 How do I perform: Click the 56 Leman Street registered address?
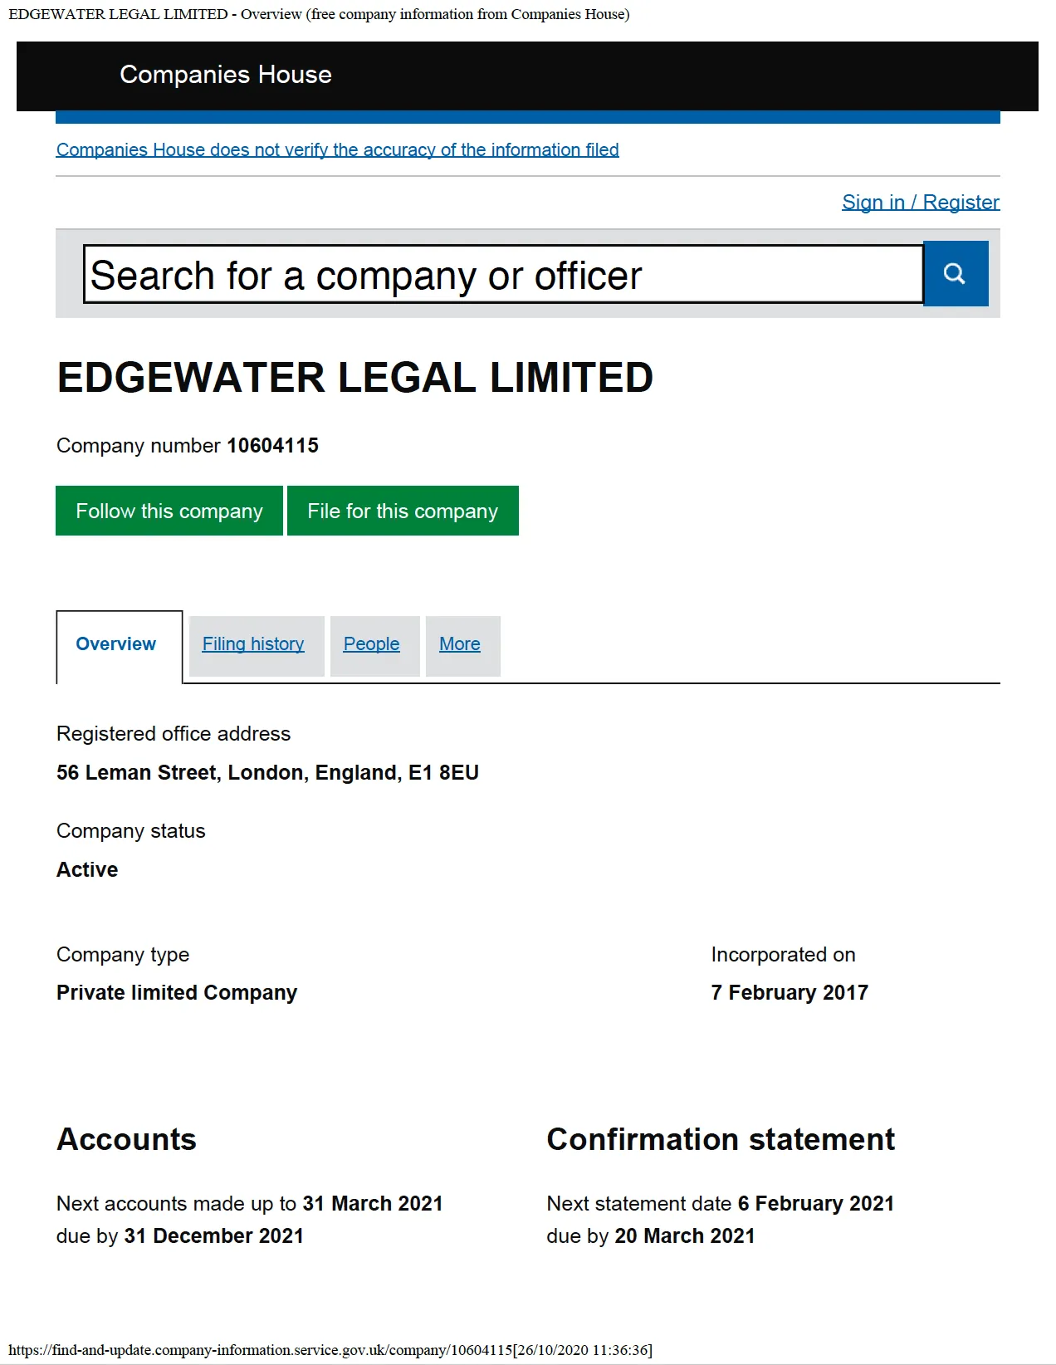coord(267,773)
